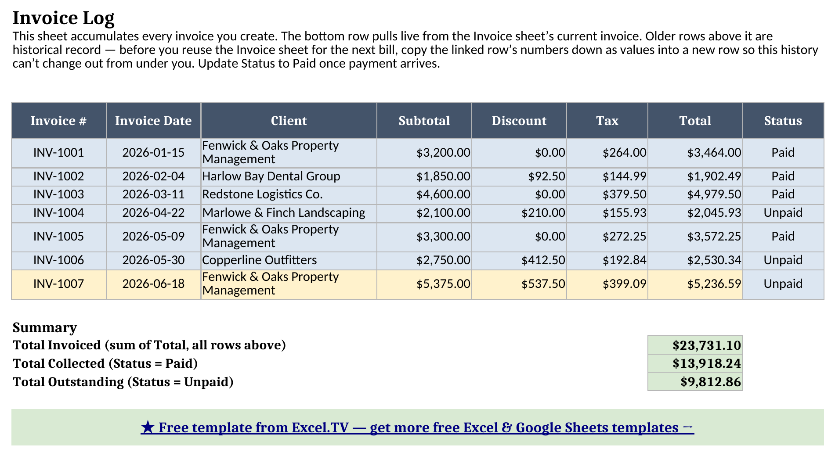Select the Total Invoiced value $23,731.10

tap(695, 345)
